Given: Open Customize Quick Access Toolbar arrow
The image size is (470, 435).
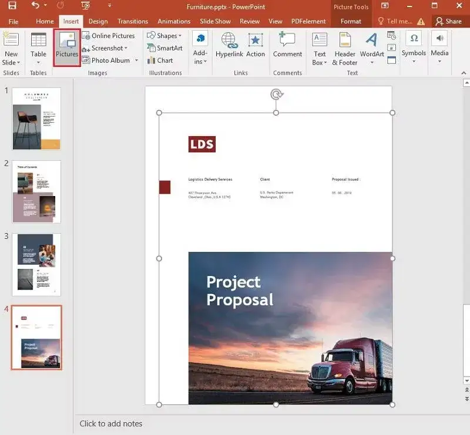Looking at the screenshot, I should [x=110, y=5].
